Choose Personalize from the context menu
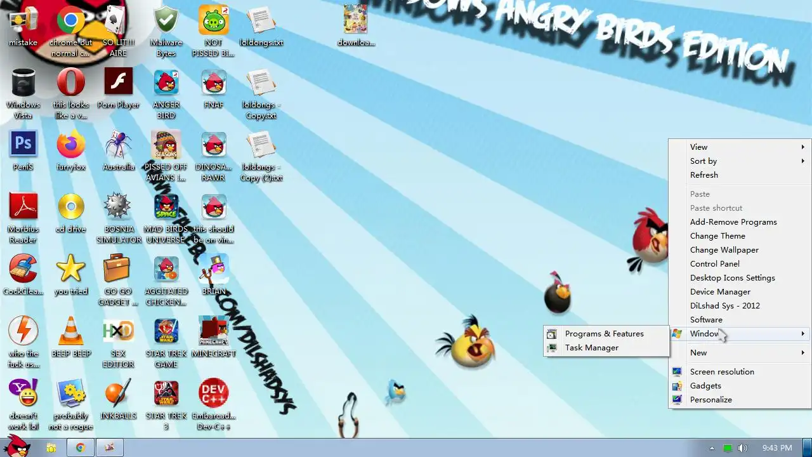The height and width of the screenshot is (457, 812). [x=740, y=399]
